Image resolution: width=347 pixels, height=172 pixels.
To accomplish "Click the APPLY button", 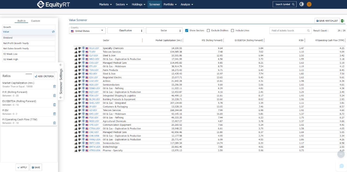I will pos(22,167).
